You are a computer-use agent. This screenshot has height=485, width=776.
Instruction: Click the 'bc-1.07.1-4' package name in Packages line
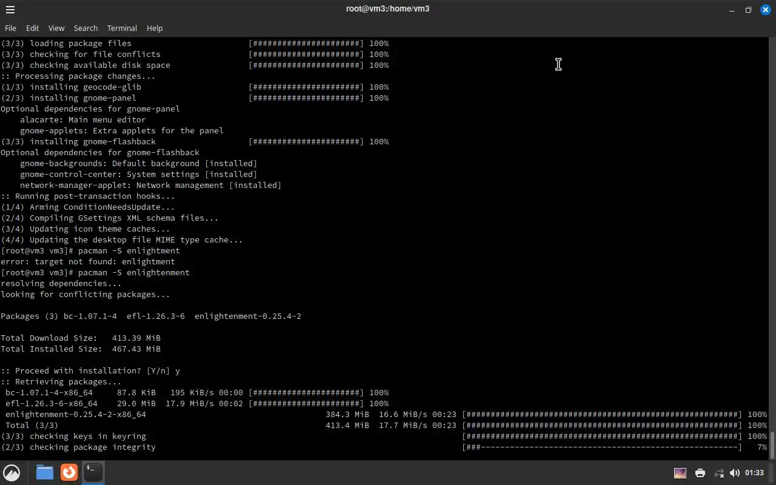point(90,316)
